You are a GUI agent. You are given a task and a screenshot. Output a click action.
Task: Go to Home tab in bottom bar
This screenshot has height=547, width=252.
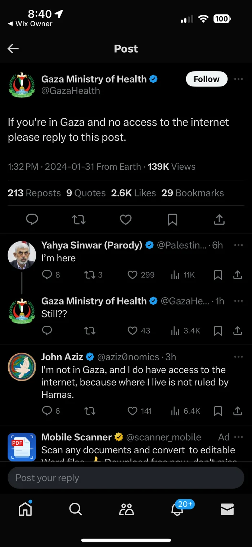point(25,509)
